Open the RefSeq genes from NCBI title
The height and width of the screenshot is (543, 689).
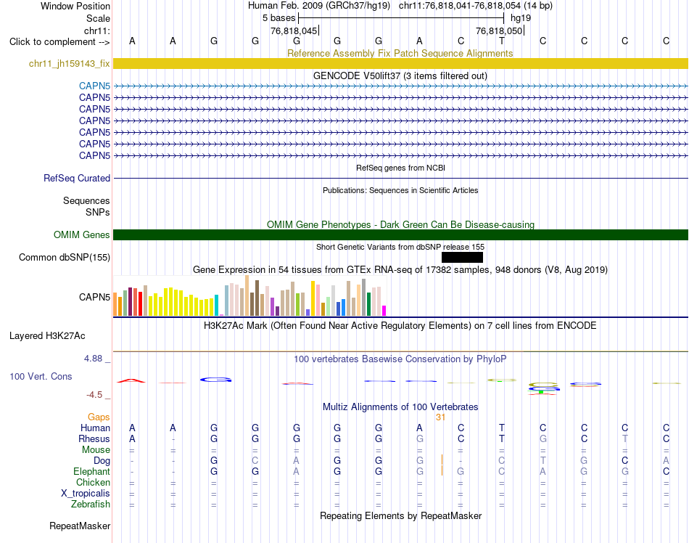(400, 168)
